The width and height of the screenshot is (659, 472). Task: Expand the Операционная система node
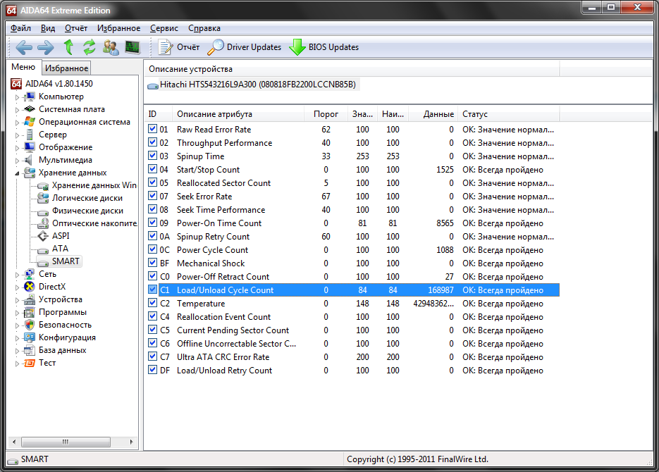pos(17,123)
